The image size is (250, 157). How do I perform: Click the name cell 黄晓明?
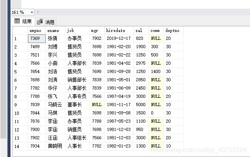tap(56, 146)
